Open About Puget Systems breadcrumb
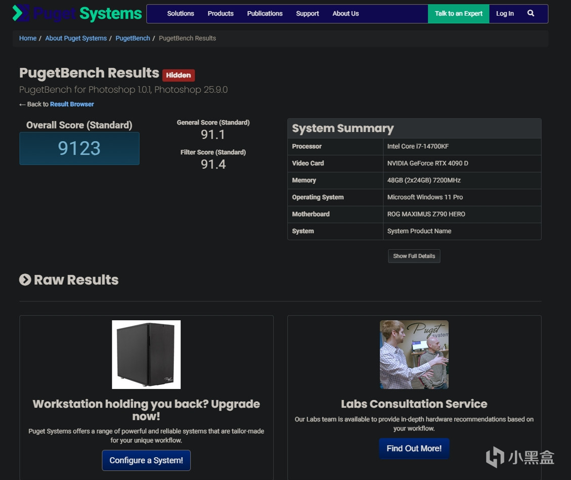The image size is (571, 480). [x=76, y=38]
